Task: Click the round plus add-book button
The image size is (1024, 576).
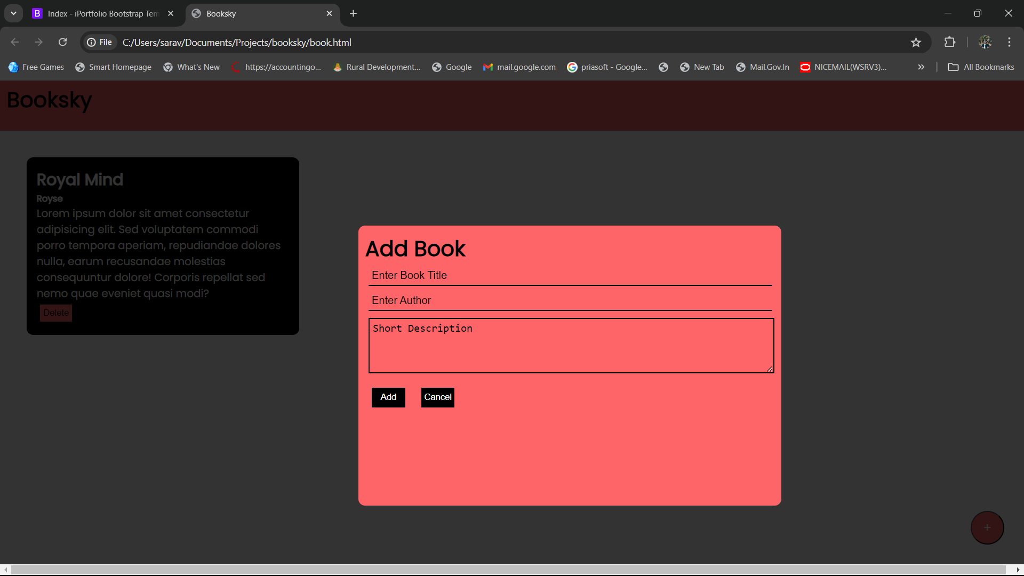Action: coord(987,527)
